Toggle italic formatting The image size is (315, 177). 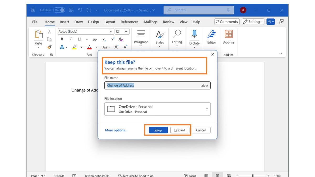coord(70,39)
